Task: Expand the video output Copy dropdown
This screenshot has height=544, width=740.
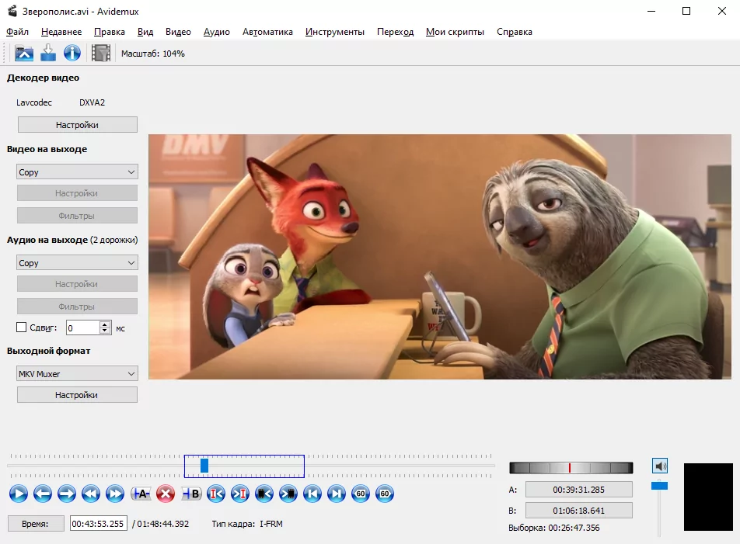Action: [77, 172]
